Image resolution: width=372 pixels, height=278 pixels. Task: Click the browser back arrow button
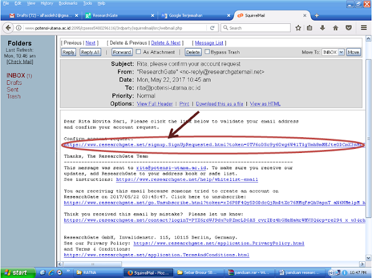point(8,28)
